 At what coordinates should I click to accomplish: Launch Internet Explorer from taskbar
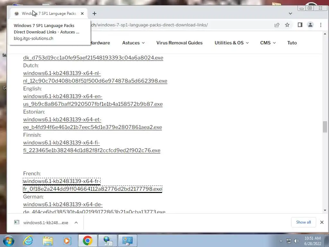tap(28, 241)
